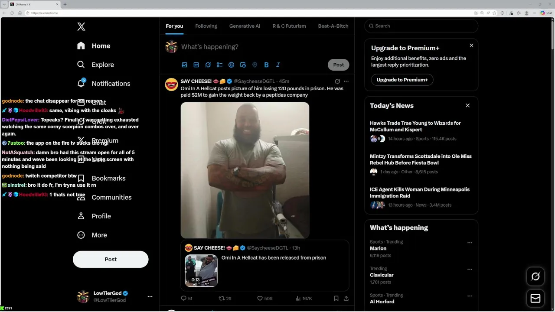Play the quoted 0:13 video thumbnail
This screenshot has height=312, width=555.
201,270
